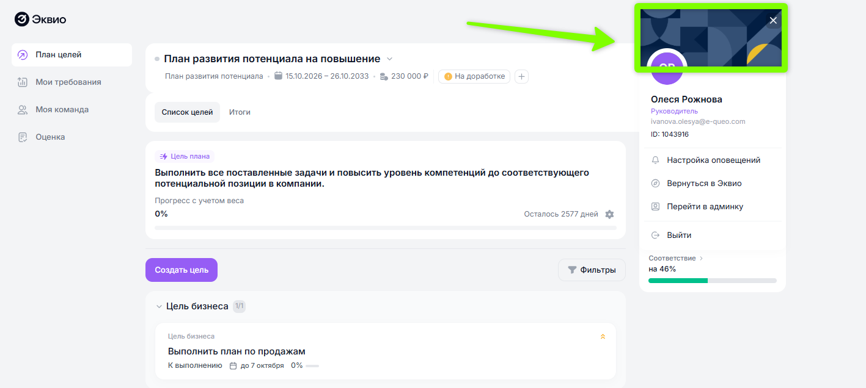This screenshot has width=866, height=388.
Task: Click the plan dates 15.10.2026 – 26.10.2033
Action: [x=321, y=76]
